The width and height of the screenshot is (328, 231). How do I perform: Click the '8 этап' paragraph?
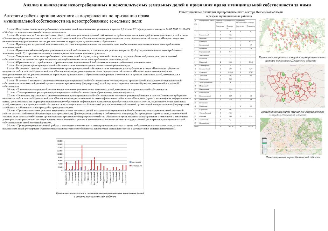pyautogui.click(x=91, y=73)
